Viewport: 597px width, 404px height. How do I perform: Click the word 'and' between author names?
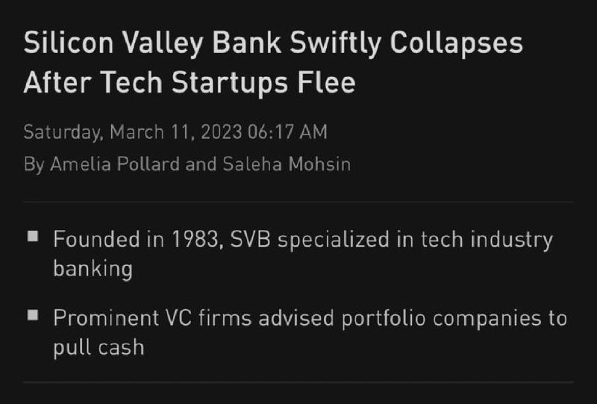pos(201,164)
